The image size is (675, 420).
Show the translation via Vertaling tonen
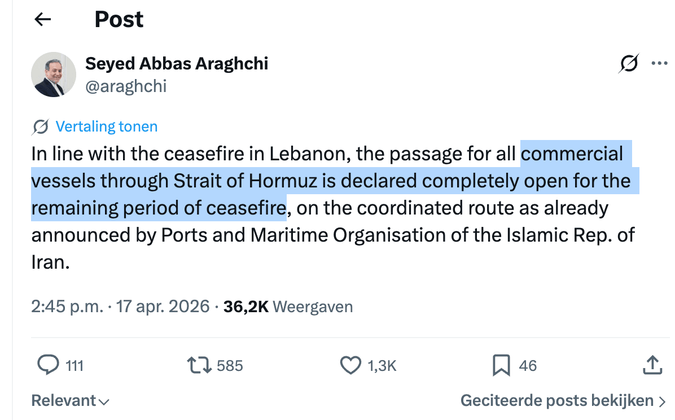[106, 127]
